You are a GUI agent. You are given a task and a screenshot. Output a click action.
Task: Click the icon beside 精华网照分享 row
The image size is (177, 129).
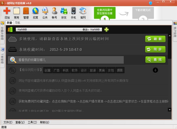(12, 70)
